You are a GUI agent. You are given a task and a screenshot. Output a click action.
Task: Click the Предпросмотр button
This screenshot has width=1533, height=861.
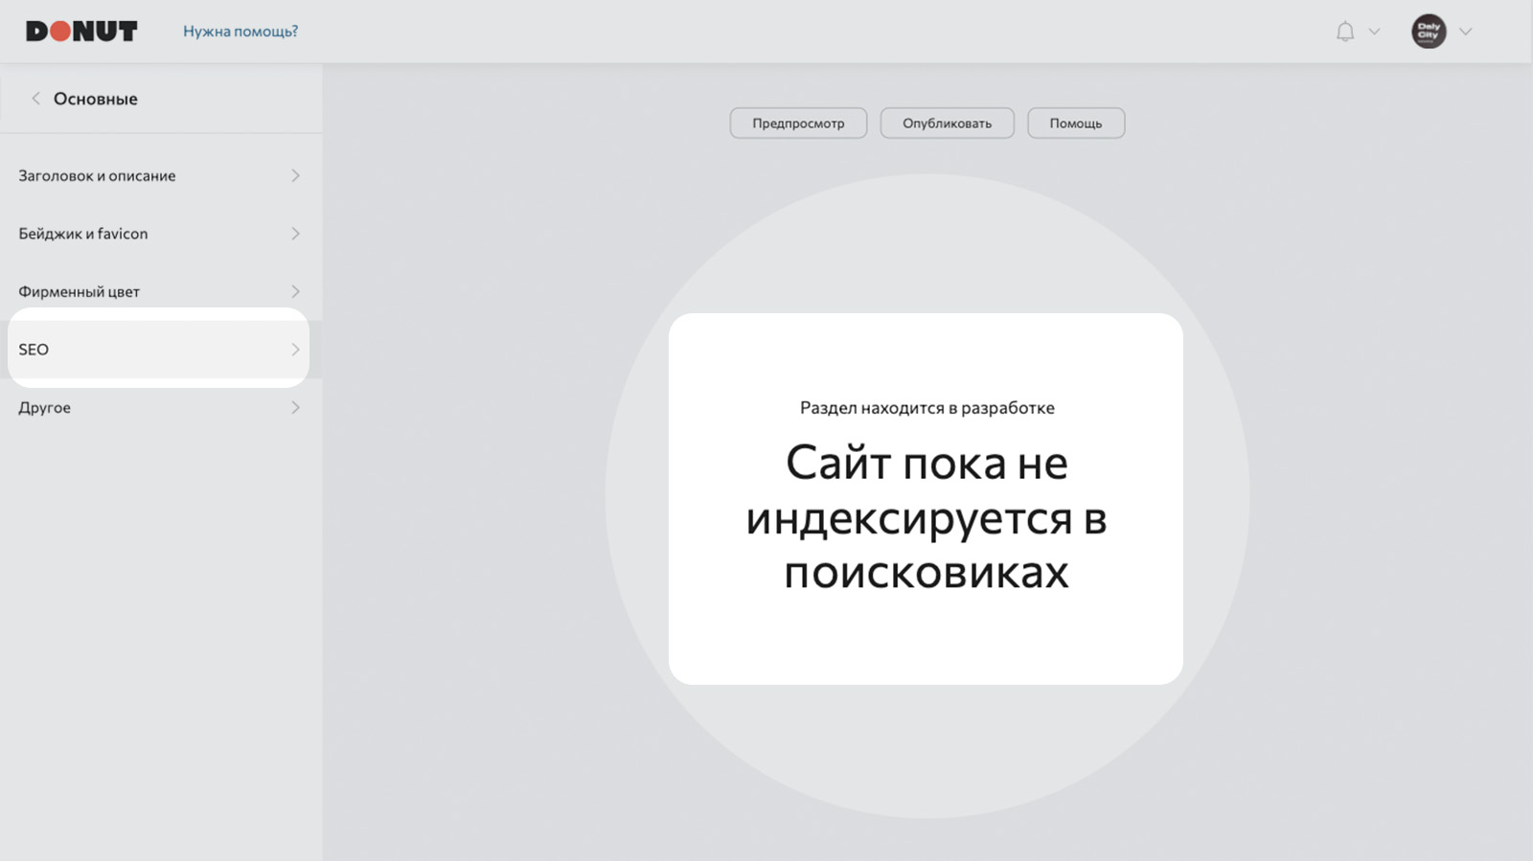pos(798,123)
